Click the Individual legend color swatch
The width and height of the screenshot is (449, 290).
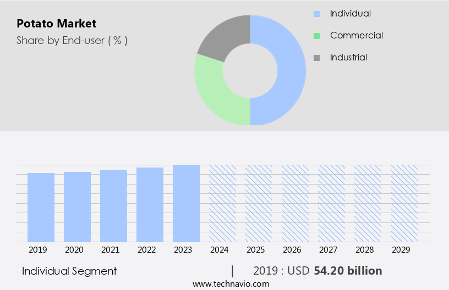click(316, 14)
